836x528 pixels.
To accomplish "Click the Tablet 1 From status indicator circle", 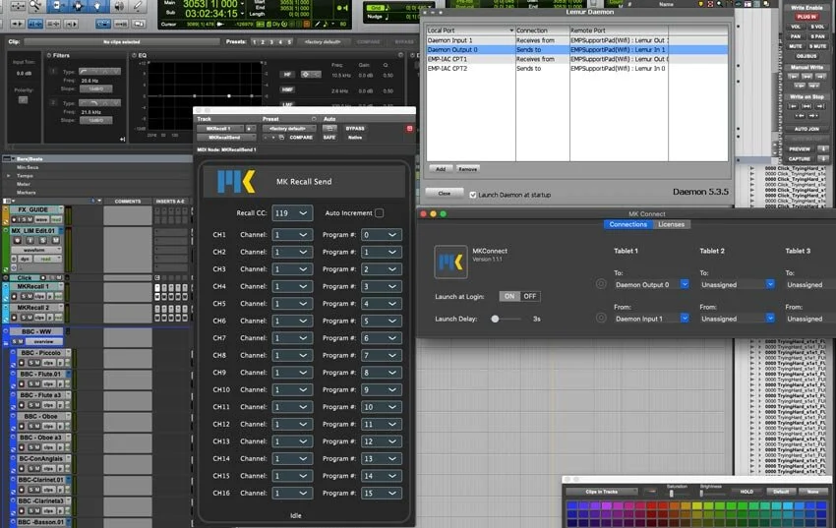I will (x=601, y=319).
